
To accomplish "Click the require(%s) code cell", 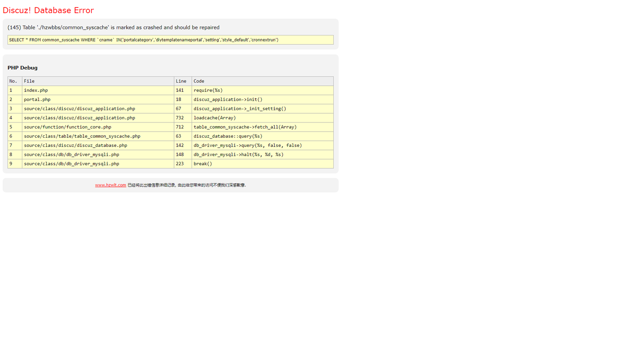I will click(262, 90).
